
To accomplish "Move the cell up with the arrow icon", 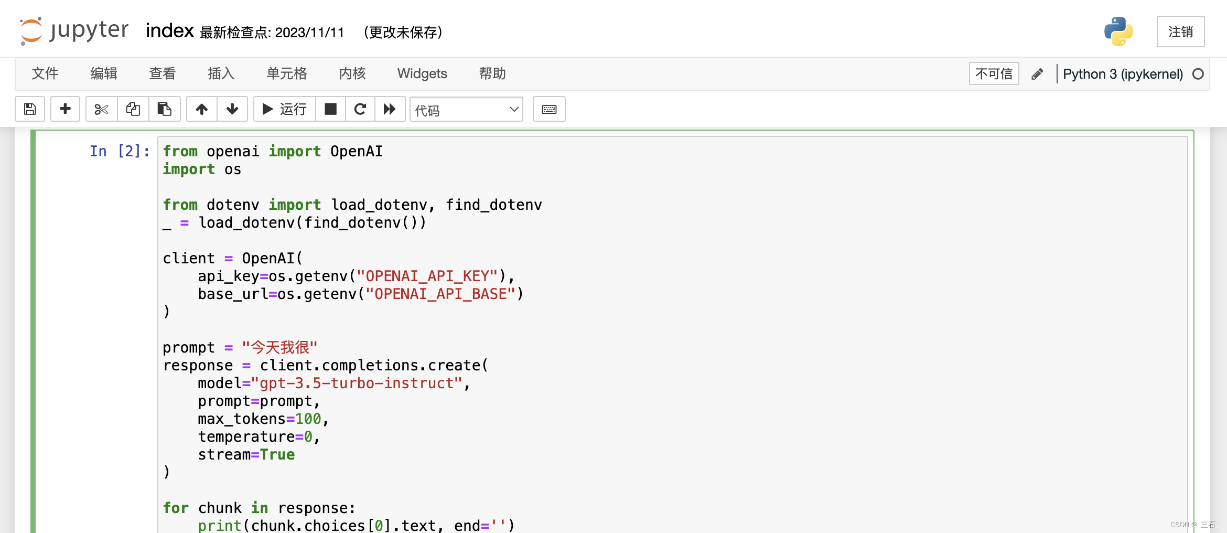I will point(202,109).
